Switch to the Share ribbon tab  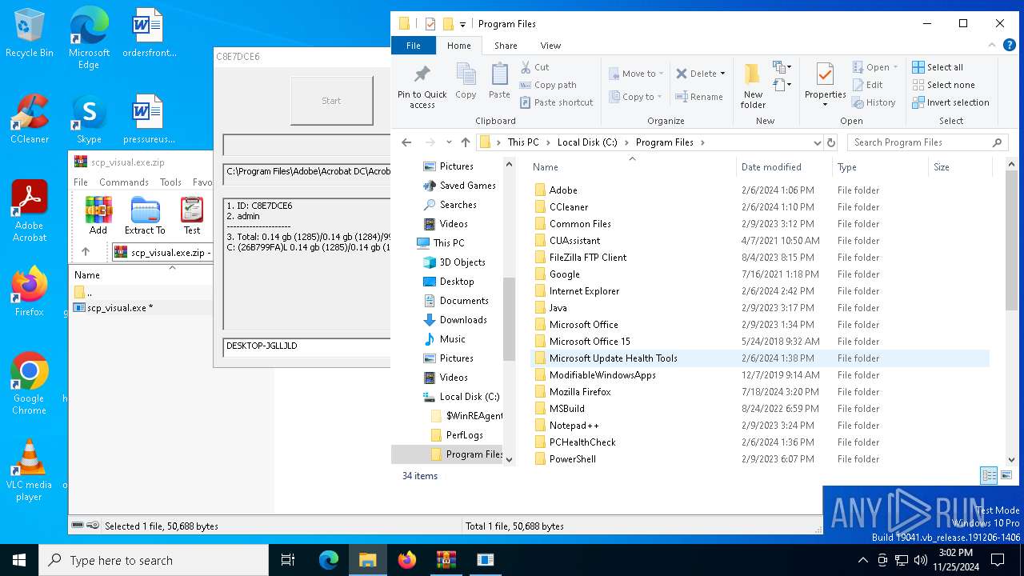tap(506, 46)
